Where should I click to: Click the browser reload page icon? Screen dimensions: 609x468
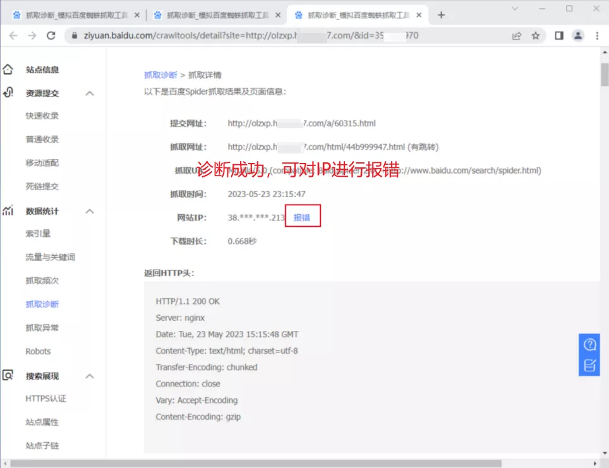click(51, 36)
